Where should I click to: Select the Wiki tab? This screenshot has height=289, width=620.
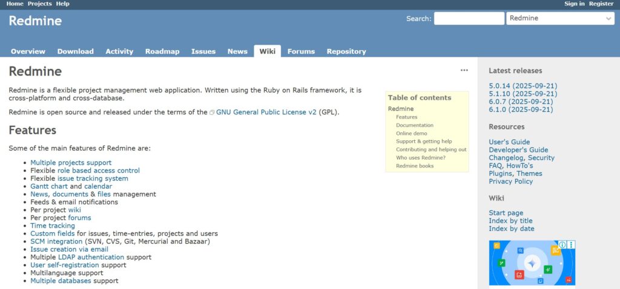[x=267, y=51]
